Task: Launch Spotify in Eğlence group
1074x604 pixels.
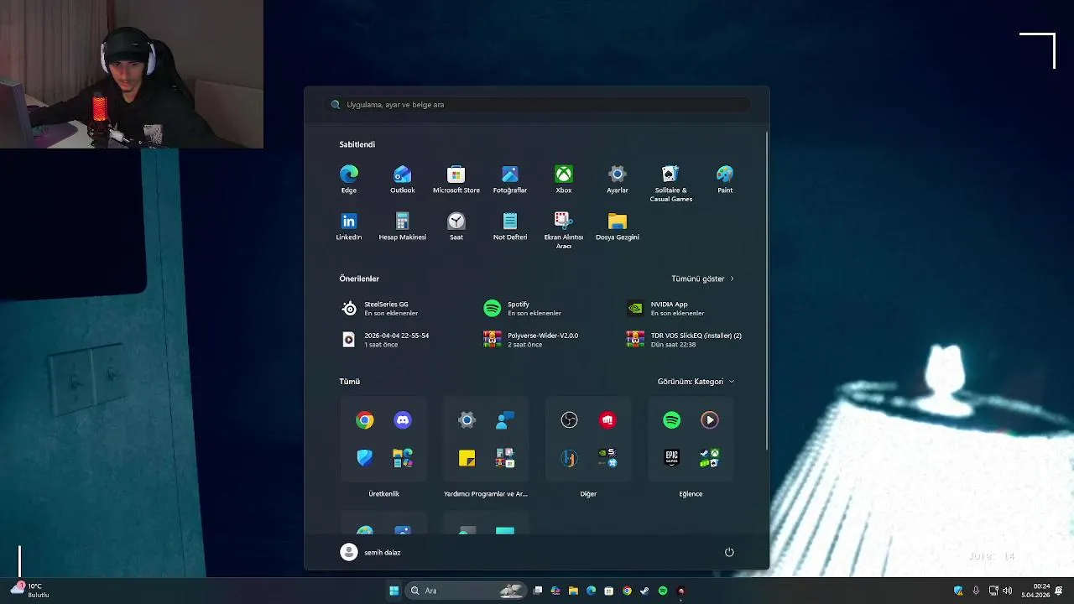Action: (672, 420)
